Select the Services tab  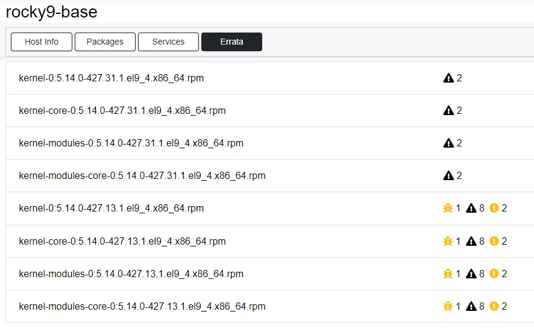coord(168,42)
